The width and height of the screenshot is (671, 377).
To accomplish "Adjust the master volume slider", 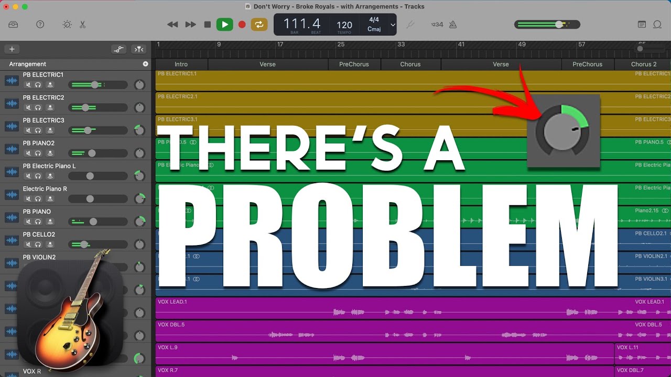I will click(547, 25).
